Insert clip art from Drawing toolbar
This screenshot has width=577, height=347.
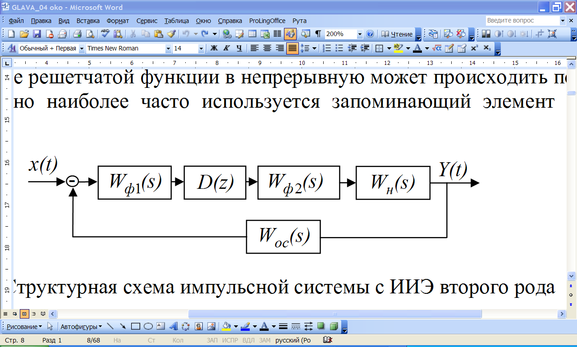[198, 326]
